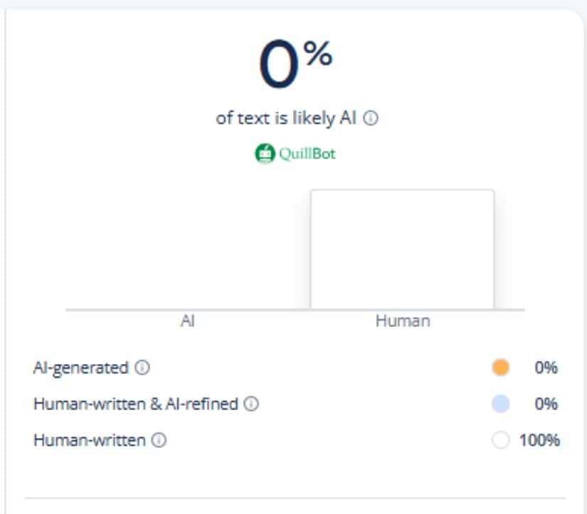Click the "of text is likely AI" caption
The image size is (587, 514).
pyautogui.click(x=286, y=119)
